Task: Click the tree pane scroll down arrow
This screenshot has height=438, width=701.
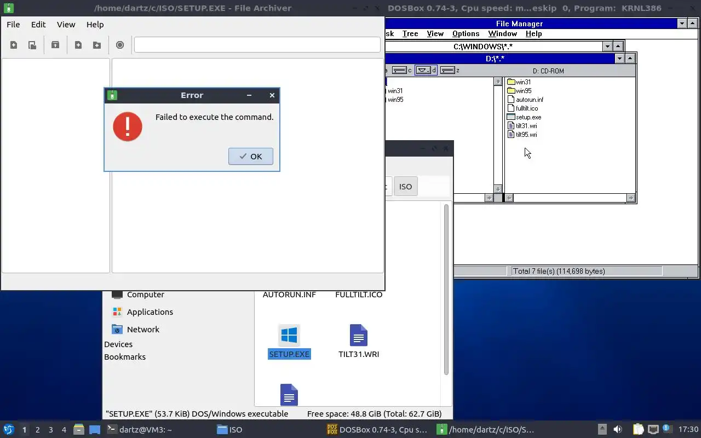Action: (x=498, y=189)
